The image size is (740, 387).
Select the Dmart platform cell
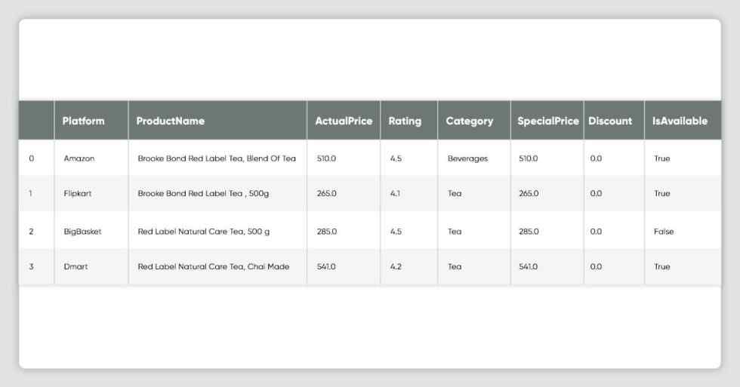(x=76, y=266)
